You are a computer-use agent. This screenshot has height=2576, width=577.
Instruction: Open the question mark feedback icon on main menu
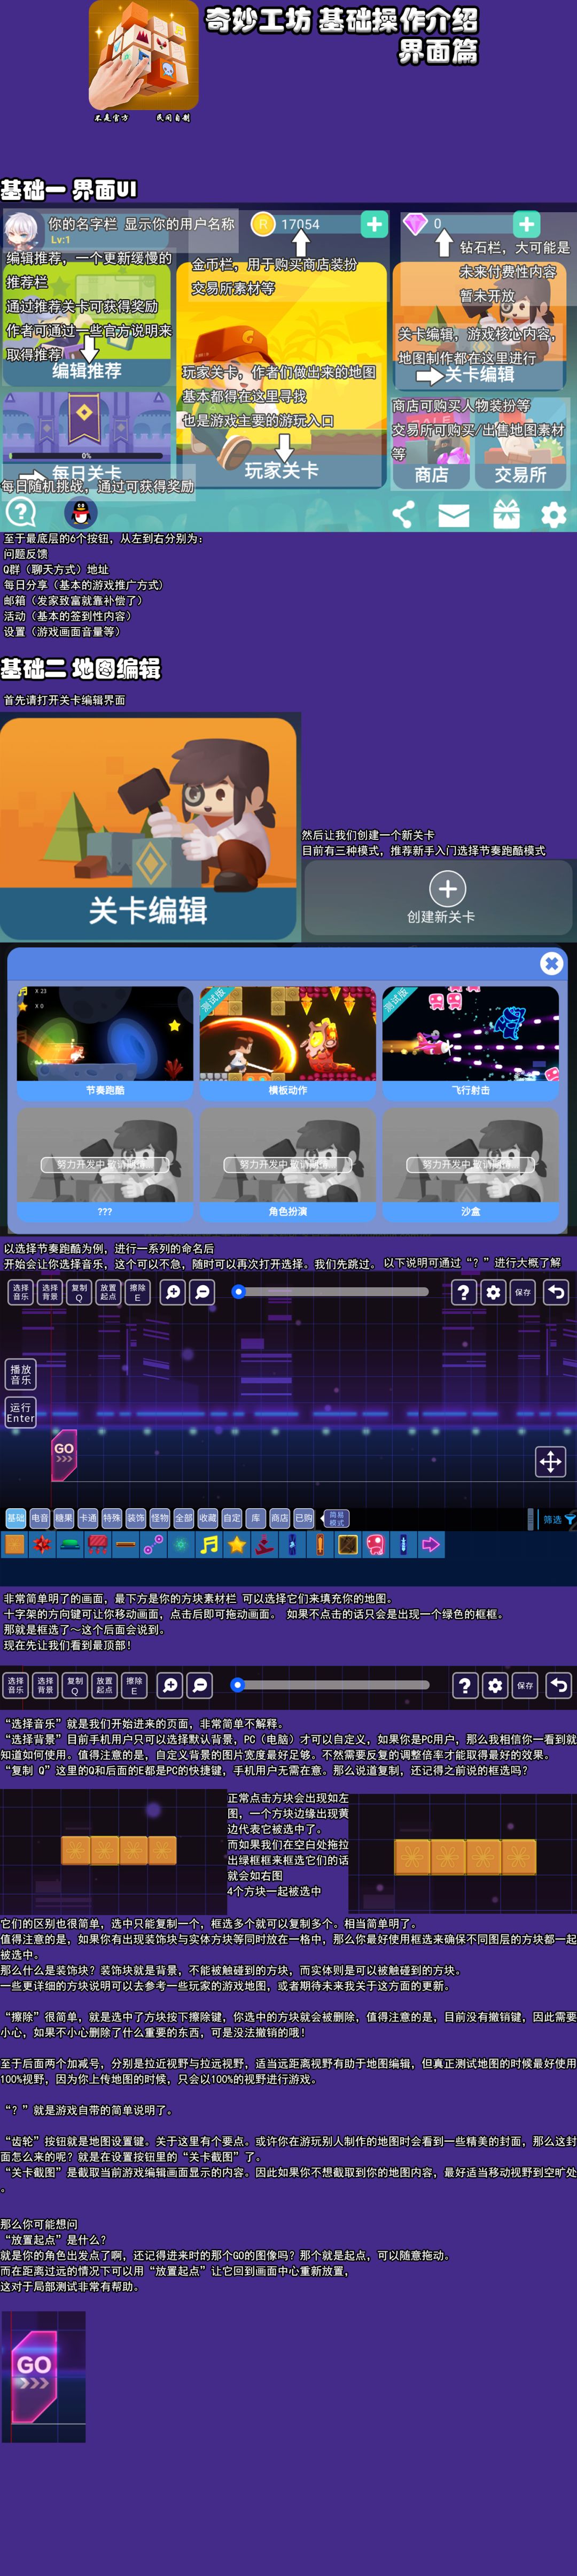21,513
